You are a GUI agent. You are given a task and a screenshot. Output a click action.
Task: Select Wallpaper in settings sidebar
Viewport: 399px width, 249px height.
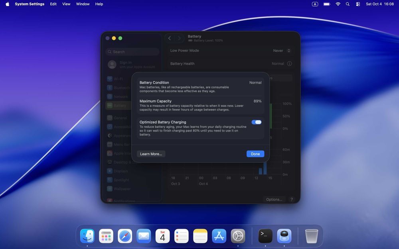(119, 189)
